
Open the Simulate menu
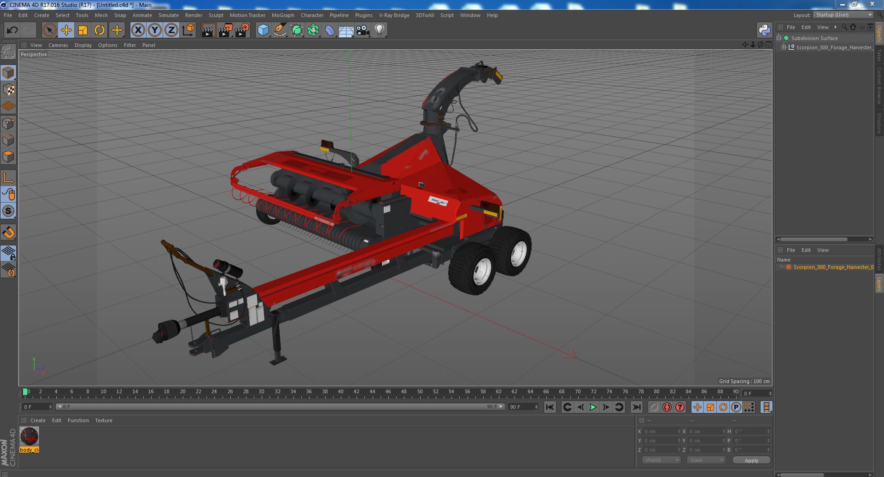tap(168, 15)
